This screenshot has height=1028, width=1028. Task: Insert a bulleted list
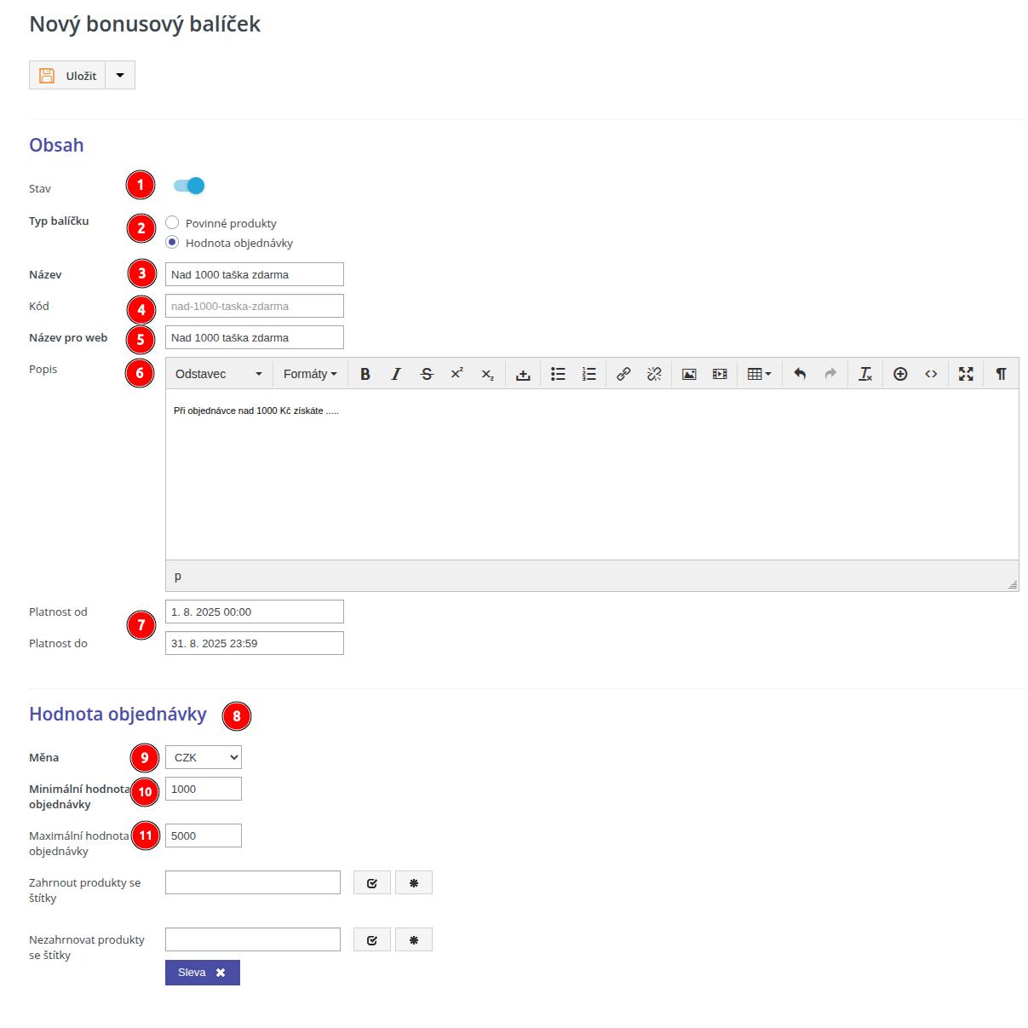click(558, 374)
